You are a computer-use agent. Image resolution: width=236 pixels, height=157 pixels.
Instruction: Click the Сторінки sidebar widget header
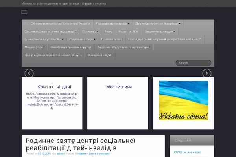click(x=192, y=140)
